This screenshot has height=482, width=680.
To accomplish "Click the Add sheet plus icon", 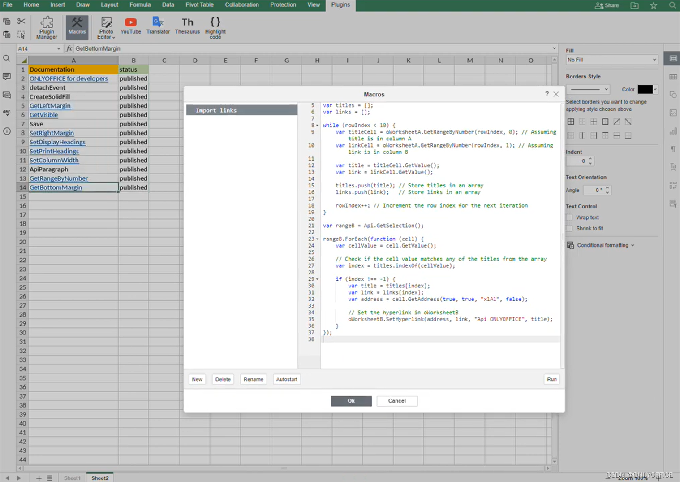I will coord(39,478).
